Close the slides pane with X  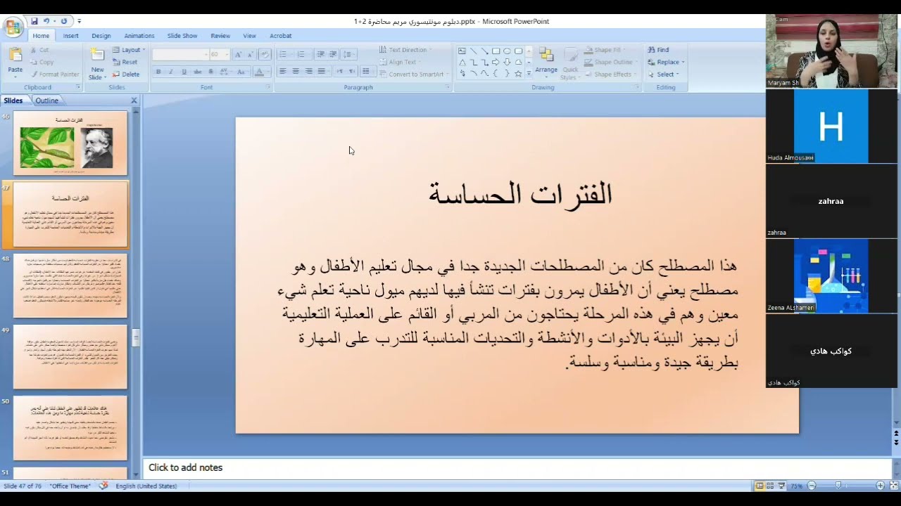click(x=134, y=100)
